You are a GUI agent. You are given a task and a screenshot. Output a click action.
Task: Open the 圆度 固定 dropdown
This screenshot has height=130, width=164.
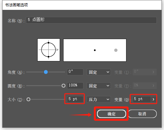tap(99, 86)
